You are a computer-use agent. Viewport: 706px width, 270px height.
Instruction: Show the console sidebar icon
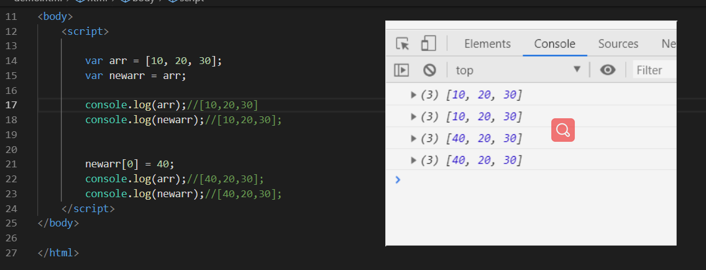pyautogui.click(x=401, y=70)
